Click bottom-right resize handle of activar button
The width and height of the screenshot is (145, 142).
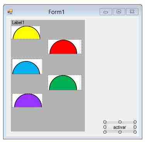(135, 132)
